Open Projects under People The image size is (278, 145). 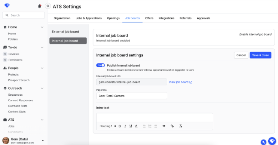pyautogui.click(x=13, y=74)
